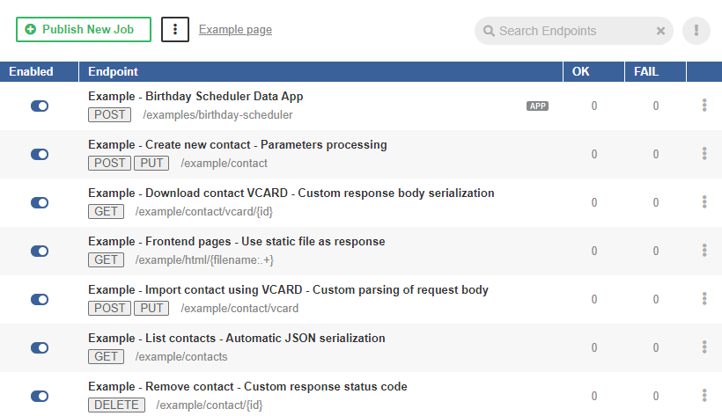Click the OK column header
The width and height of the screenshot is (722, 416).
point(581,71)
